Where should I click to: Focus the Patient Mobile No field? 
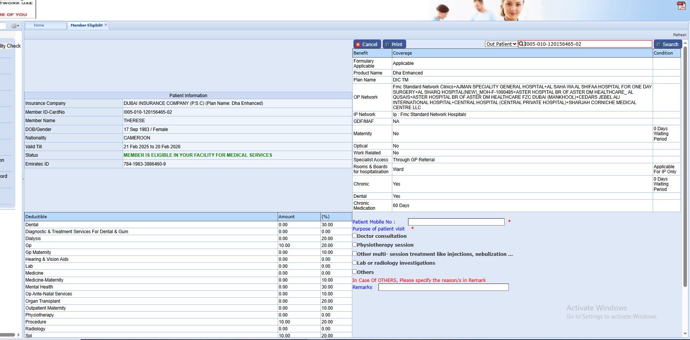456,222
